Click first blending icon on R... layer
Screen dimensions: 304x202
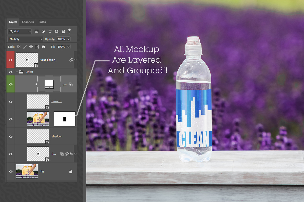coord(62,154)
